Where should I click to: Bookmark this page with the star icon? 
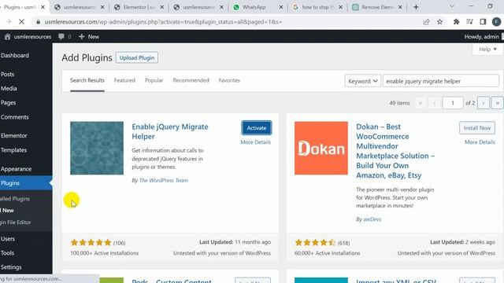(439, 22)
